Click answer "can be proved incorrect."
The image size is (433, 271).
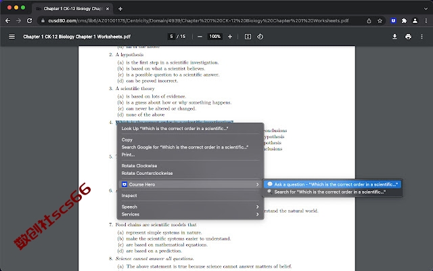(152, 81)
